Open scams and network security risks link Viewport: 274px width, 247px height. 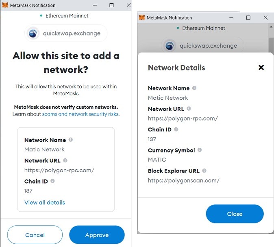coord(80,114)
